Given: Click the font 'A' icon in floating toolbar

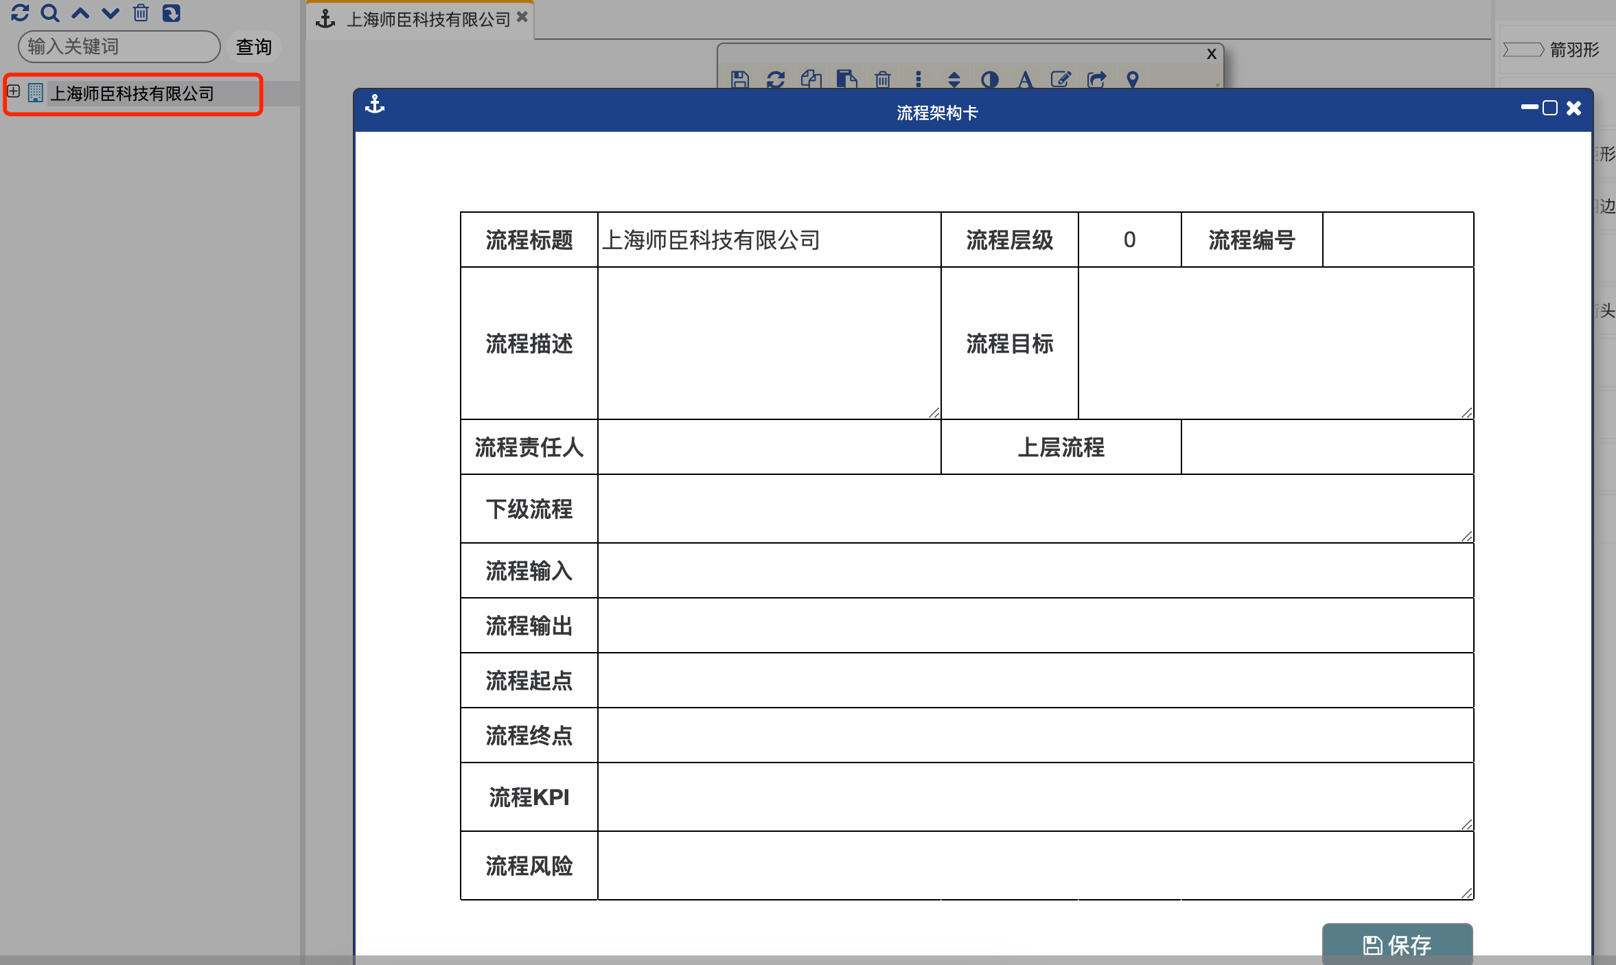Looking at the screenshot, I should pos(1025,80).
